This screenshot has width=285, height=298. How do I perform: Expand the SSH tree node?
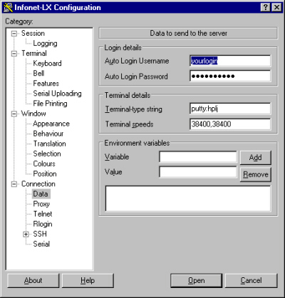[26, 234]
